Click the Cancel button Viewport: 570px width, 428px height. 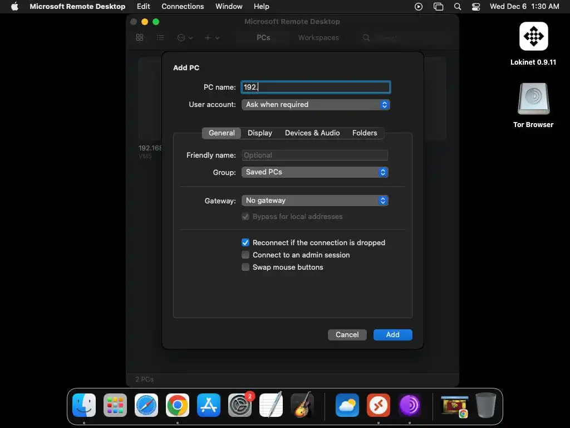tap(347, 335)
